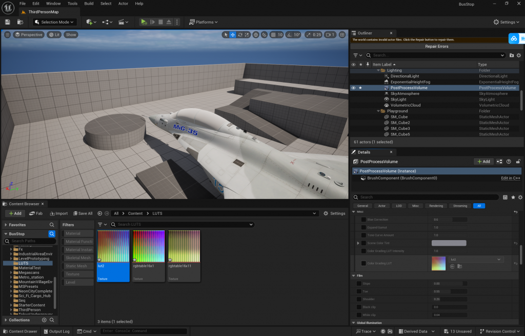525x336 pixels.
Task: Enable the Color Grading LUT override checkbox
Action: [x=364, y=263]
